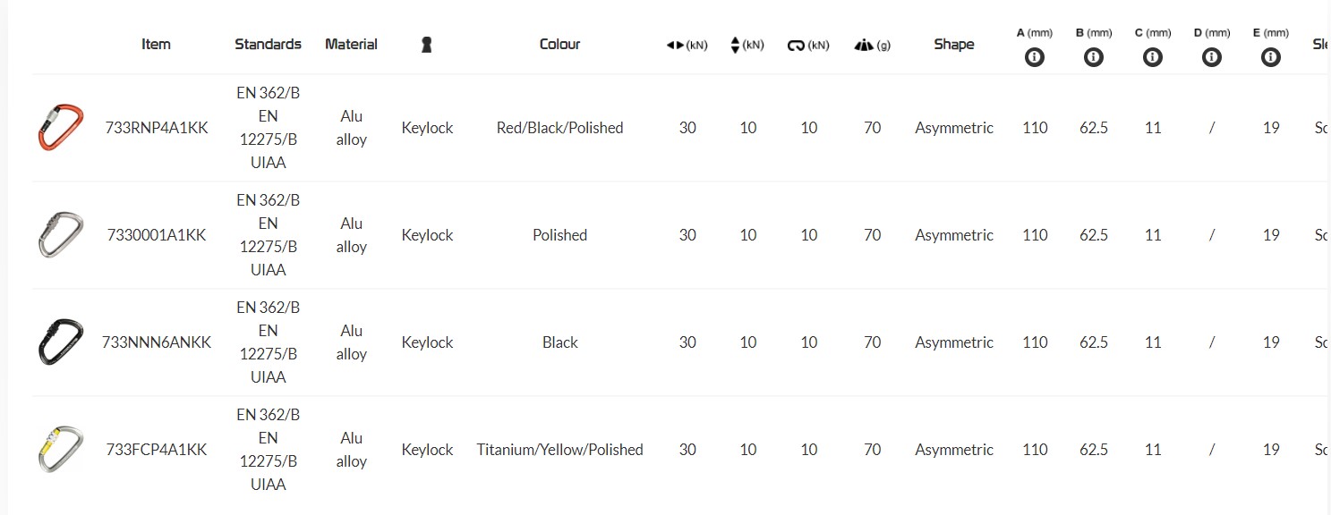The width and height of the screenshot is (1331, 515).
Task: Click item code 733RNP4A1KK
Action: click(x=157, y=128)
